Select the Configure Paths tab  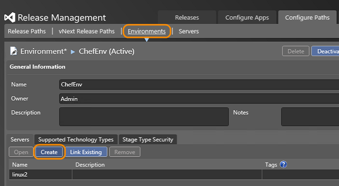point(307,17)
